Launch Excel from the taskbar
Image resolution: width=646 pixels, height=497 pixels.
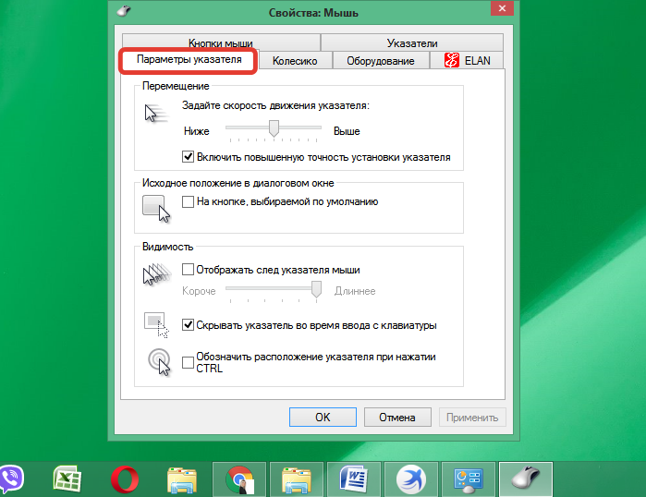(67, 479)
